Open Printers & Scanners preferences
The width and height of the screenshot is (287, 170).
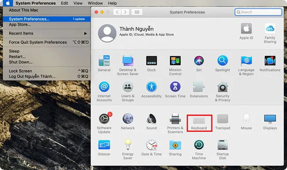click(175, 123)
